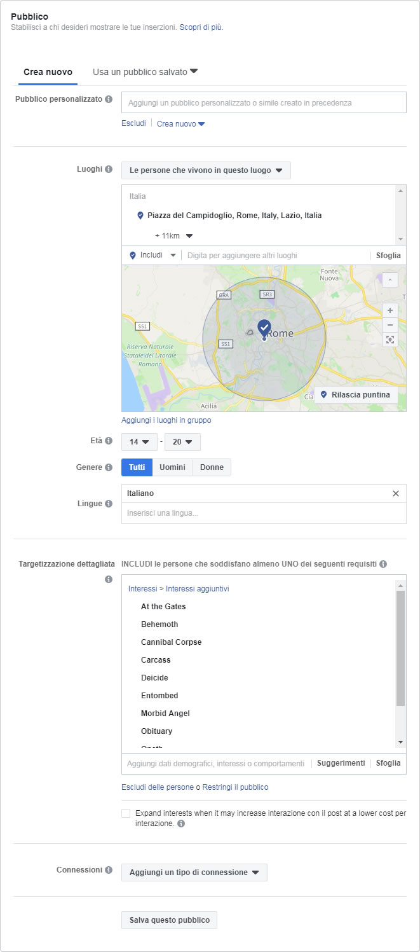Click Salva questo pubblico button

pos(169,920)
